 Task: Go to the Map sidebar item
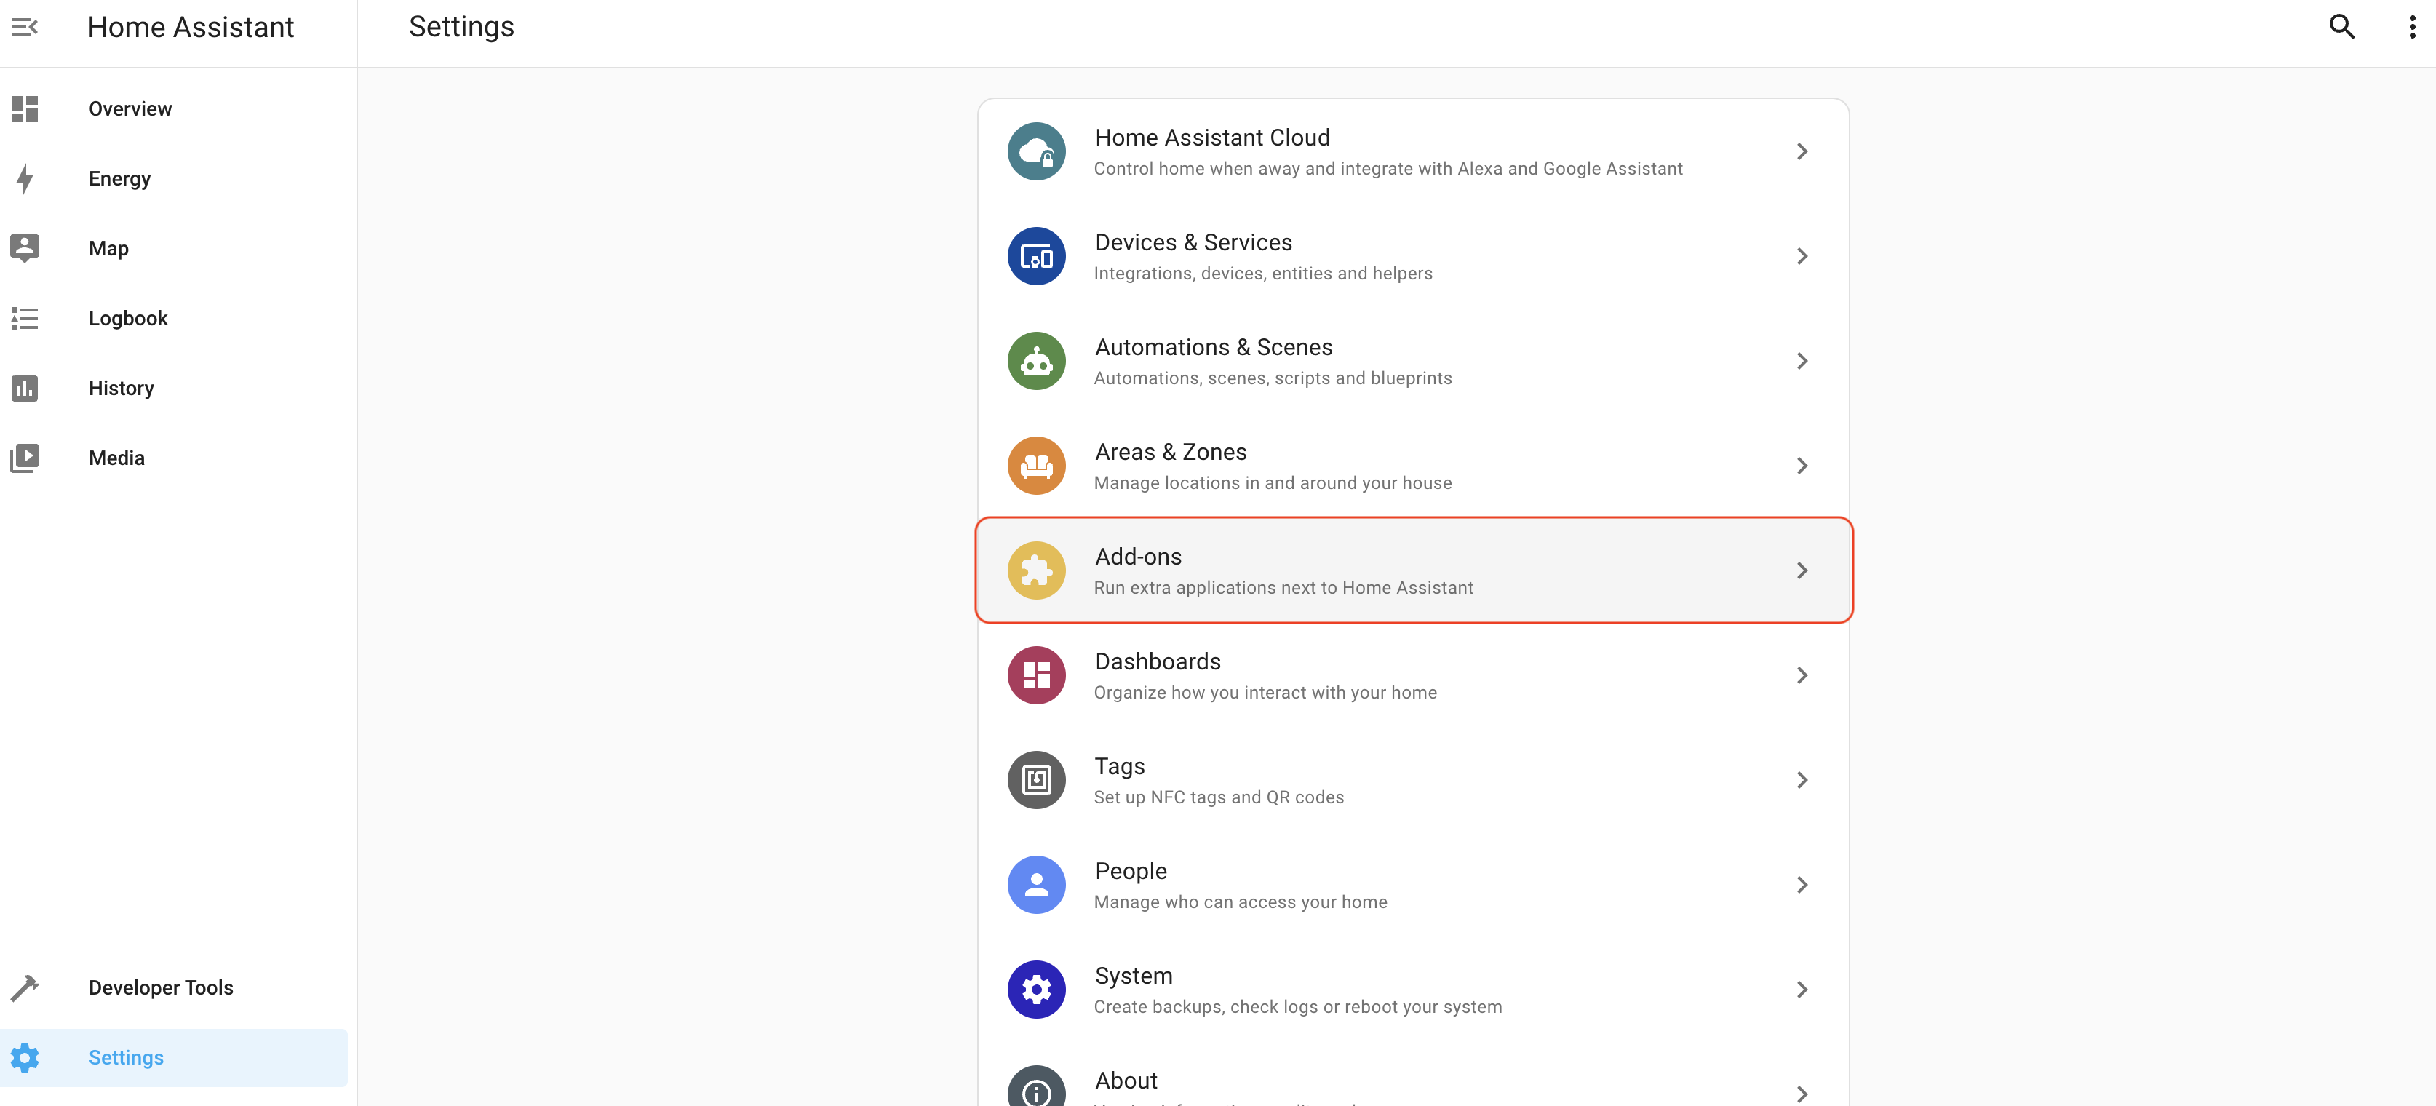108,249
